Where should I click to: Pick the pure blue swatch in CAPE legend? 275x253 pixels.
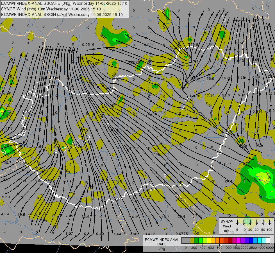(x=251, y=240)
